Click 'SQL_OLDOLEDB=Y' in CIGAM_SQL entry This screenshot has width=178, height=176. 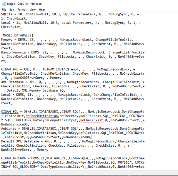18,120
